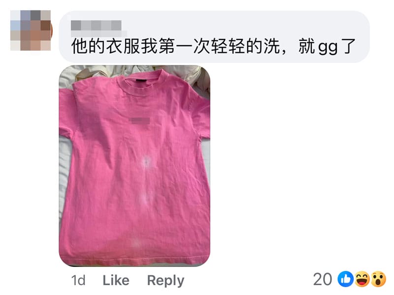Viewport: 394px width, 295px height.
Task: Click the Chinese comment text
Action: (213, 46)
